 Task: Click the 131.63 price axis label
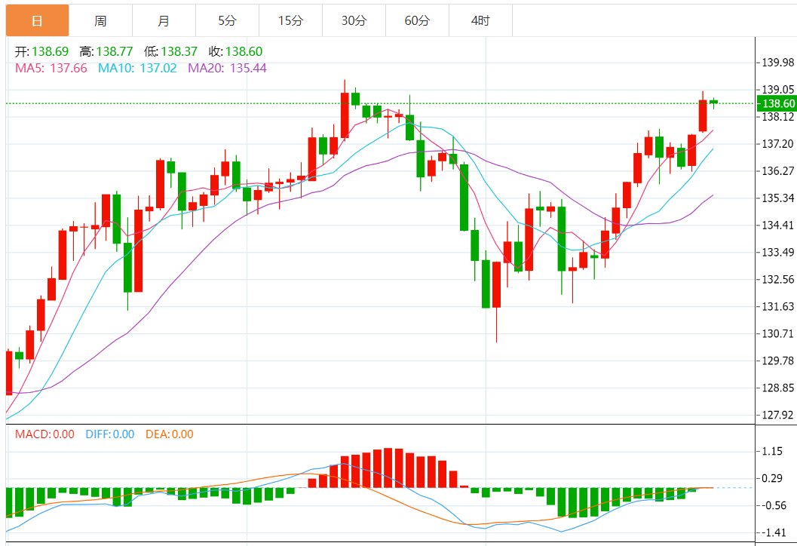click(777, 306)
